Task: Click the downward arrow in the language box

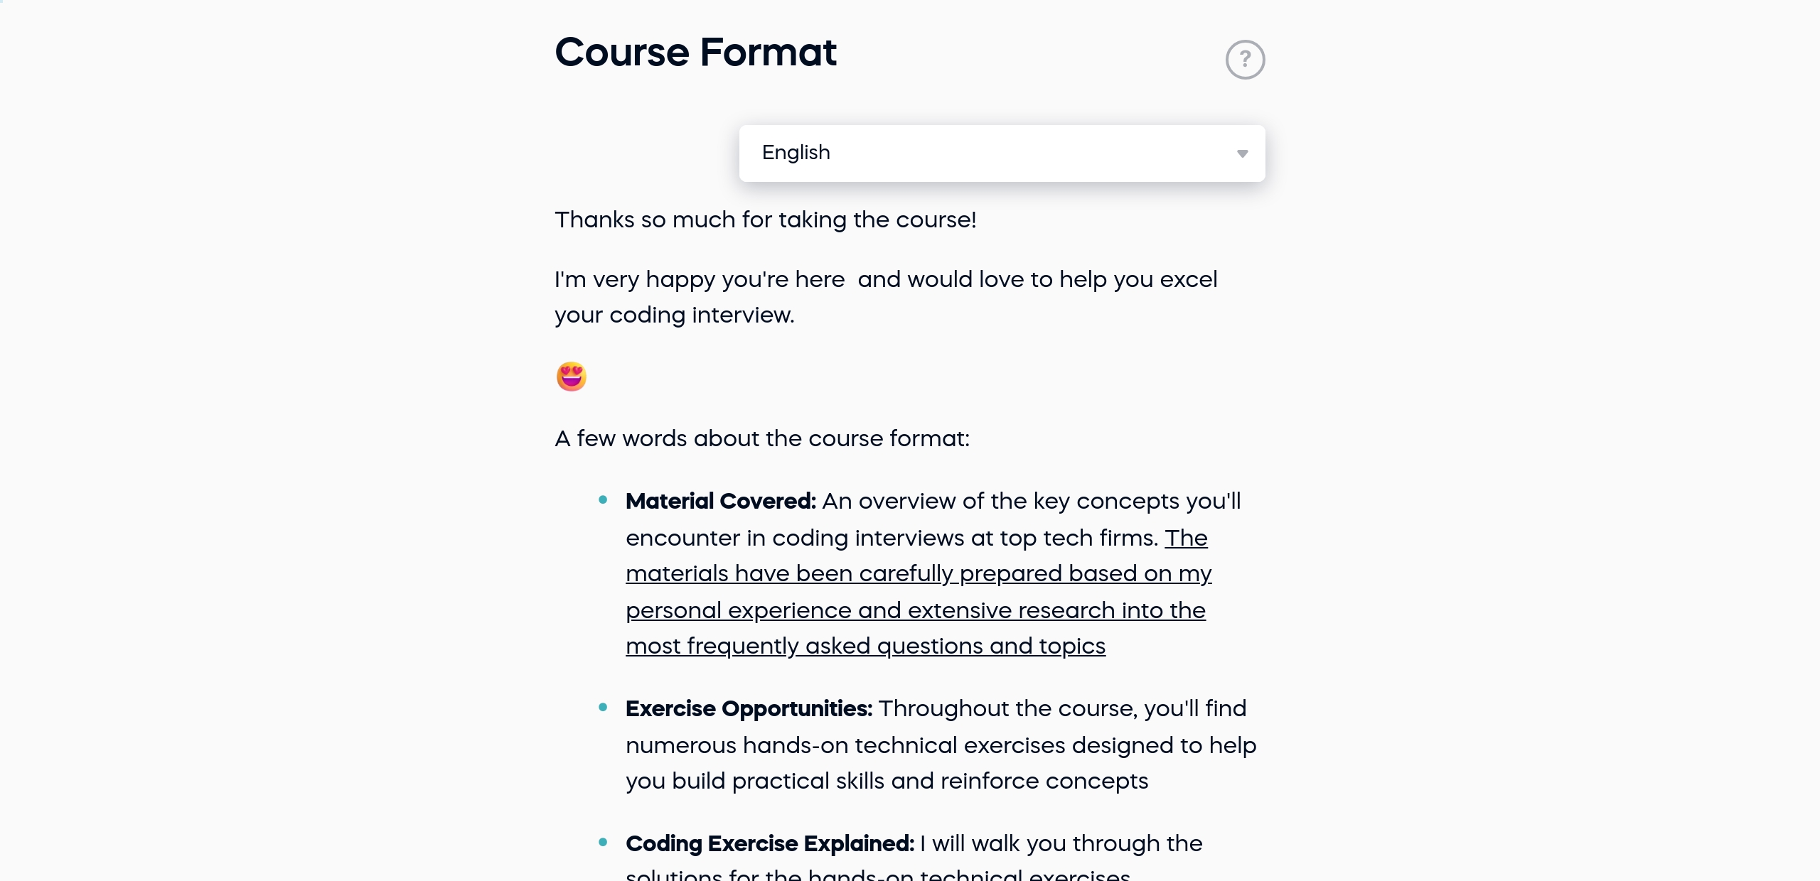Action: 1242,153
